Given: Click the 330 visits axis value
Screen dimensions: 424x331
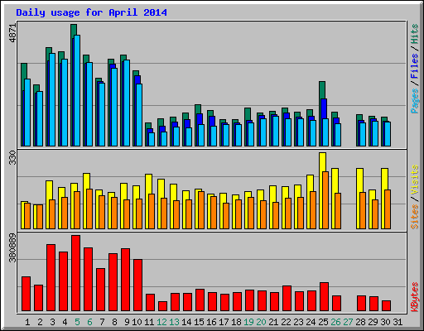Looking at the screenshot, I should (x=12, y=158).
